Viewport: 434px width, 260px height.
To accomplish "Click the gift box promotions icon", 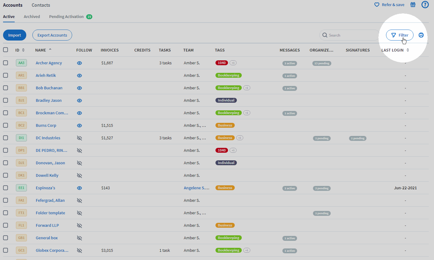I will [413, 5].
